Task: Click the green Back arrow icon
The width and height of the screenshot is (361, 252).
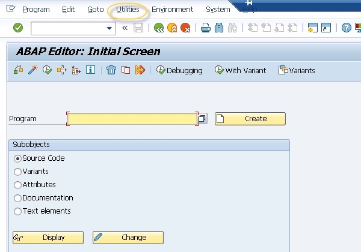Action: pos(159,28)
